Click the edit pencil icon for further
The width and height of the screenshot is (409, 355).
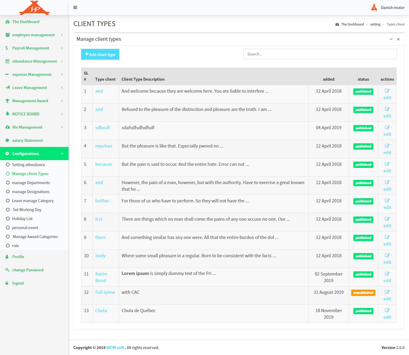click(x=387, y=201)
